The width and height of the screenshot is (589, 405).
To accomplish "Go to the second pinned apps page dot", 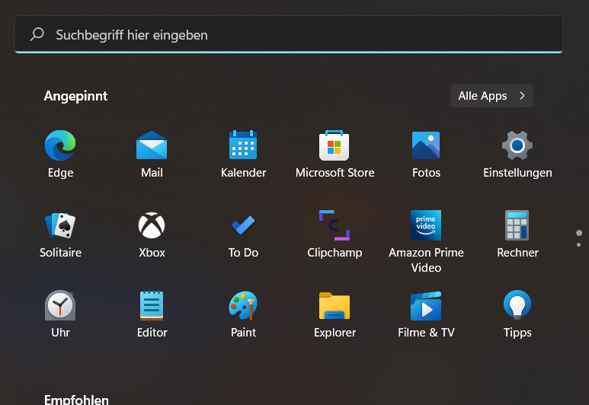I will tap(579, 244).
